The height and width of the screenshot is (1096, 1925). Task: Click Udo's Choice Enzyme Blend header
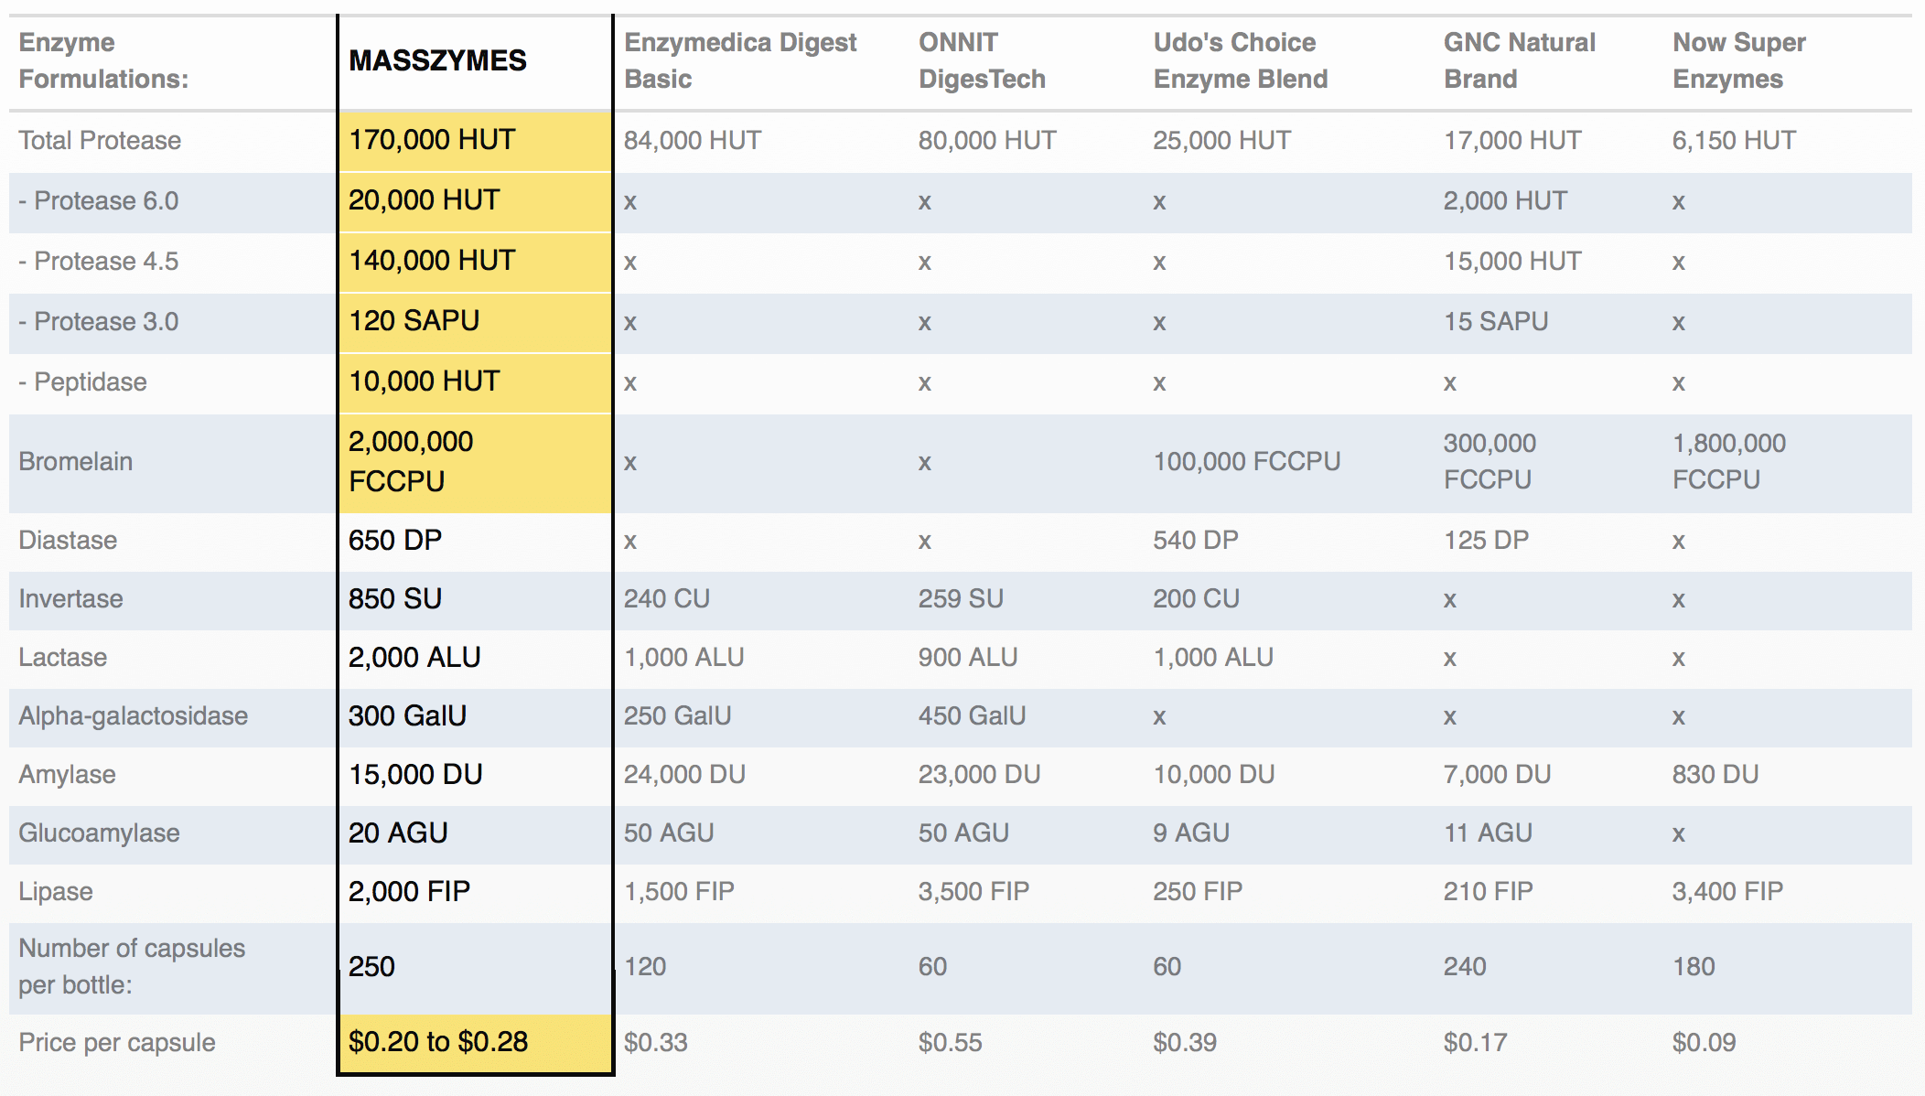tap(1239, 60)
